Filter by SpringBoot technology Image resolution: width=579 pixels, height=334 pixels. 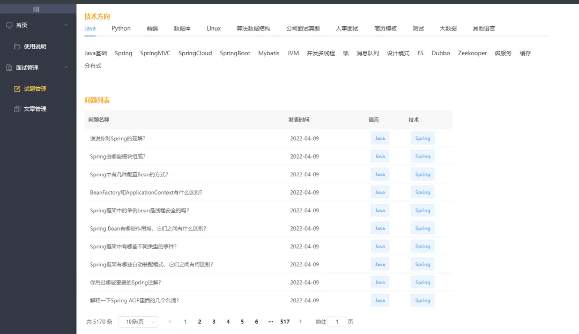pos(235,53)
